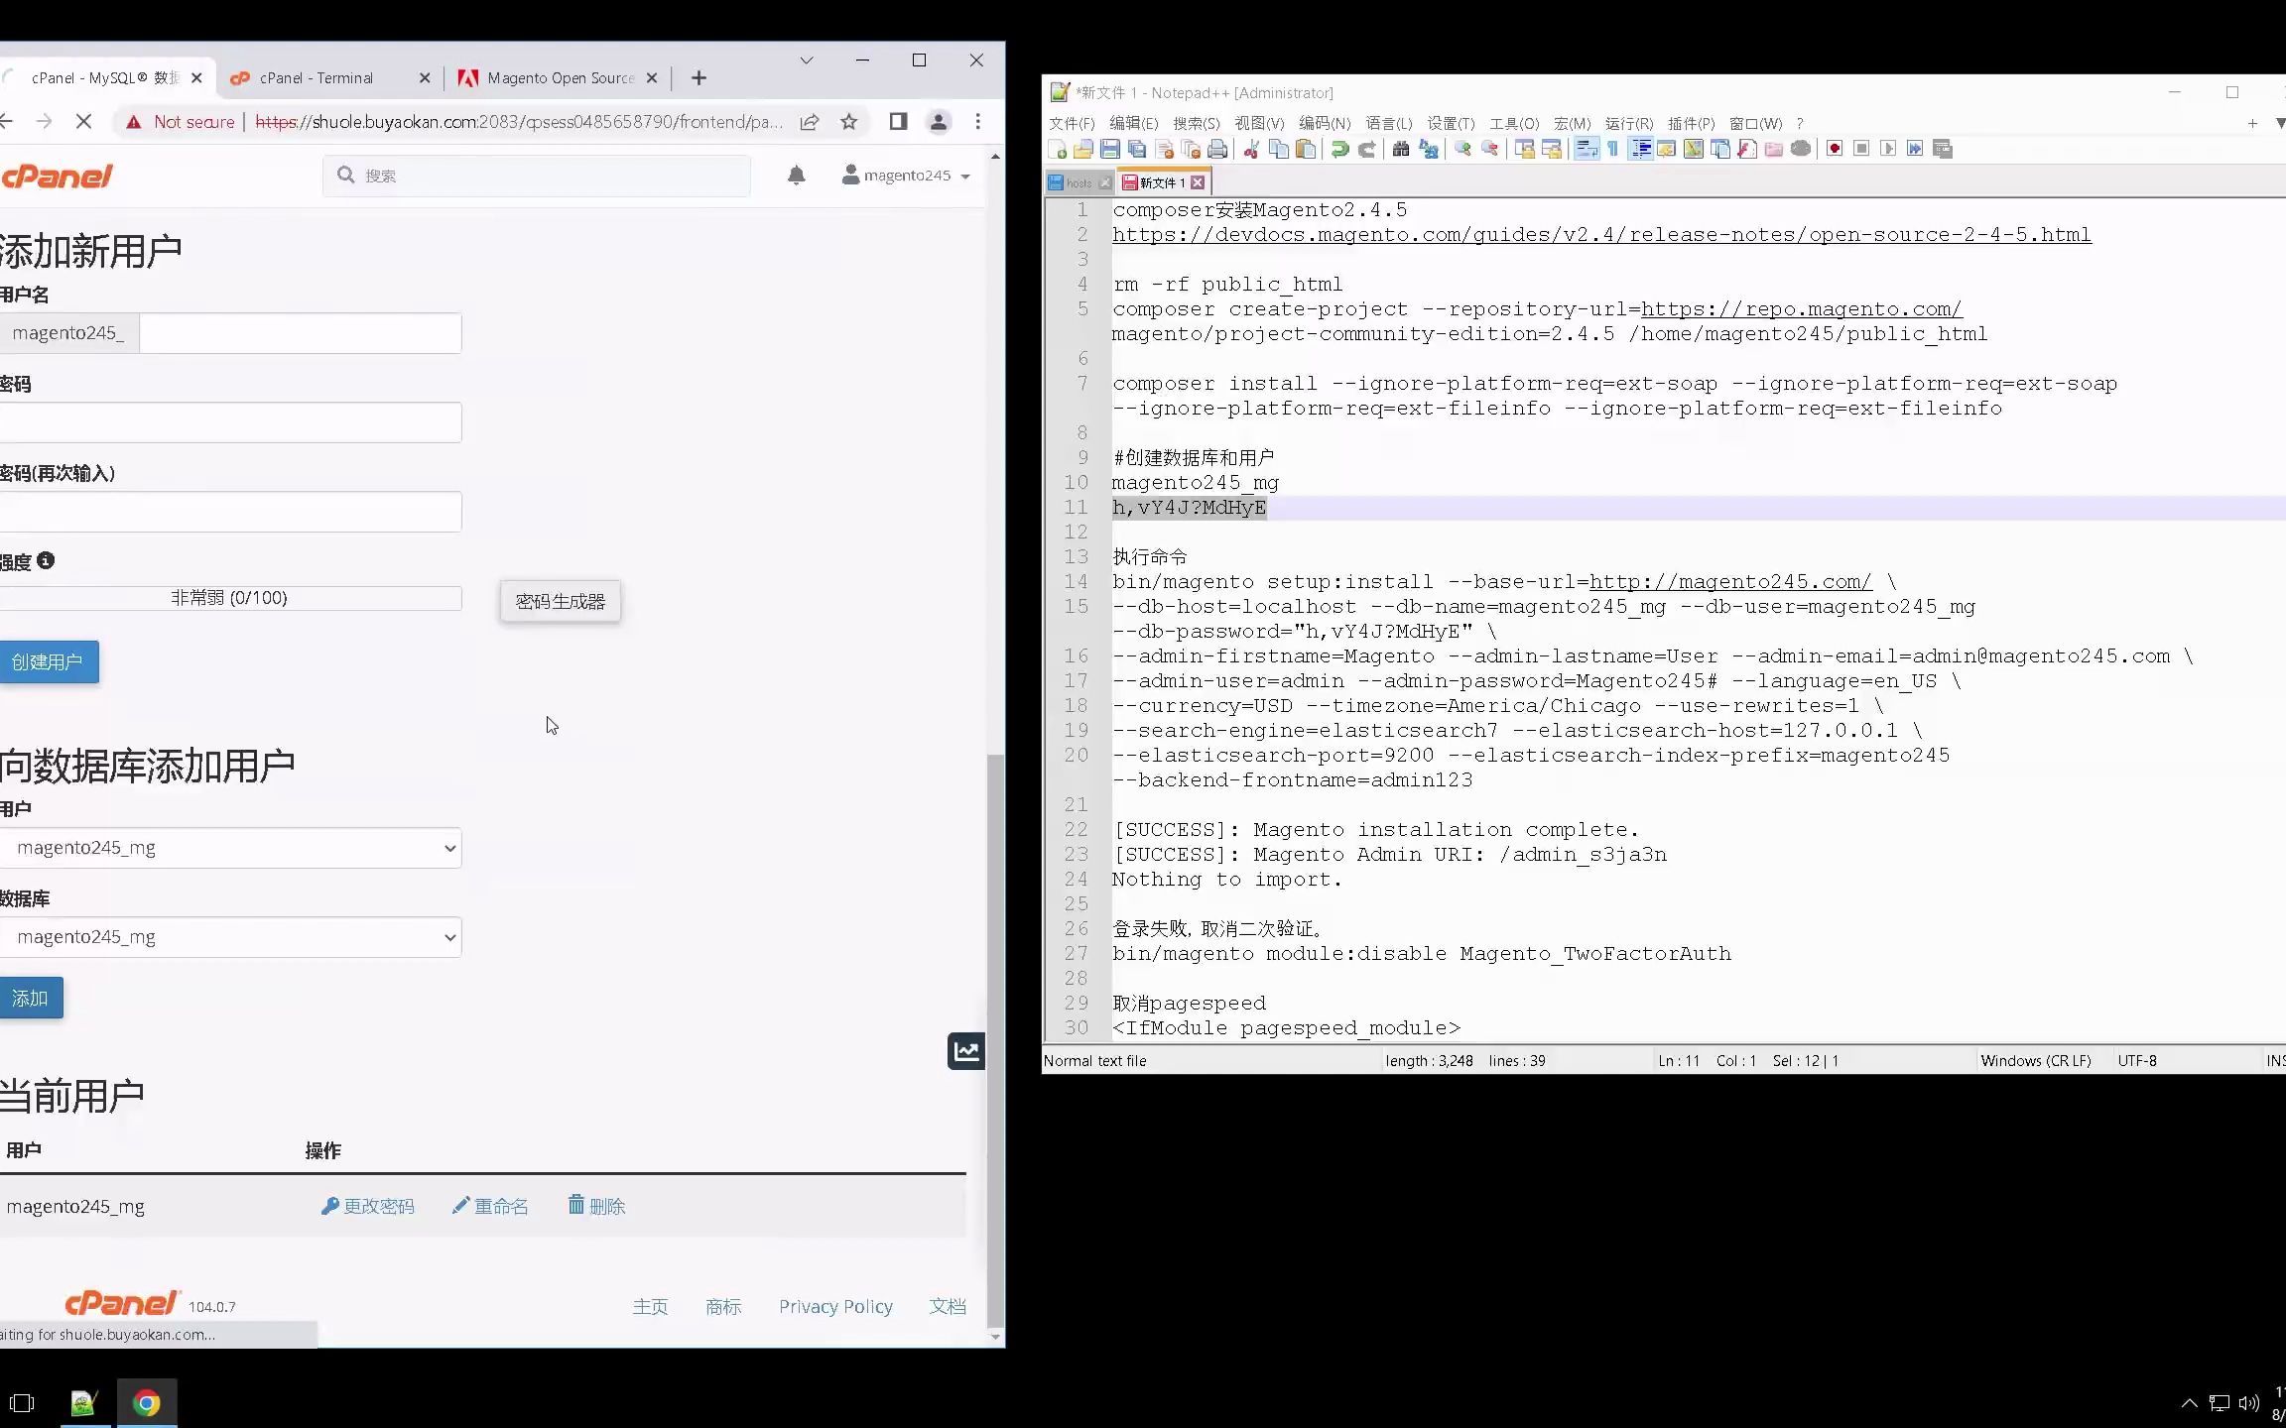Toggle synchronize horizontal scrolling in Notepad++

(x=1551, y=149)
